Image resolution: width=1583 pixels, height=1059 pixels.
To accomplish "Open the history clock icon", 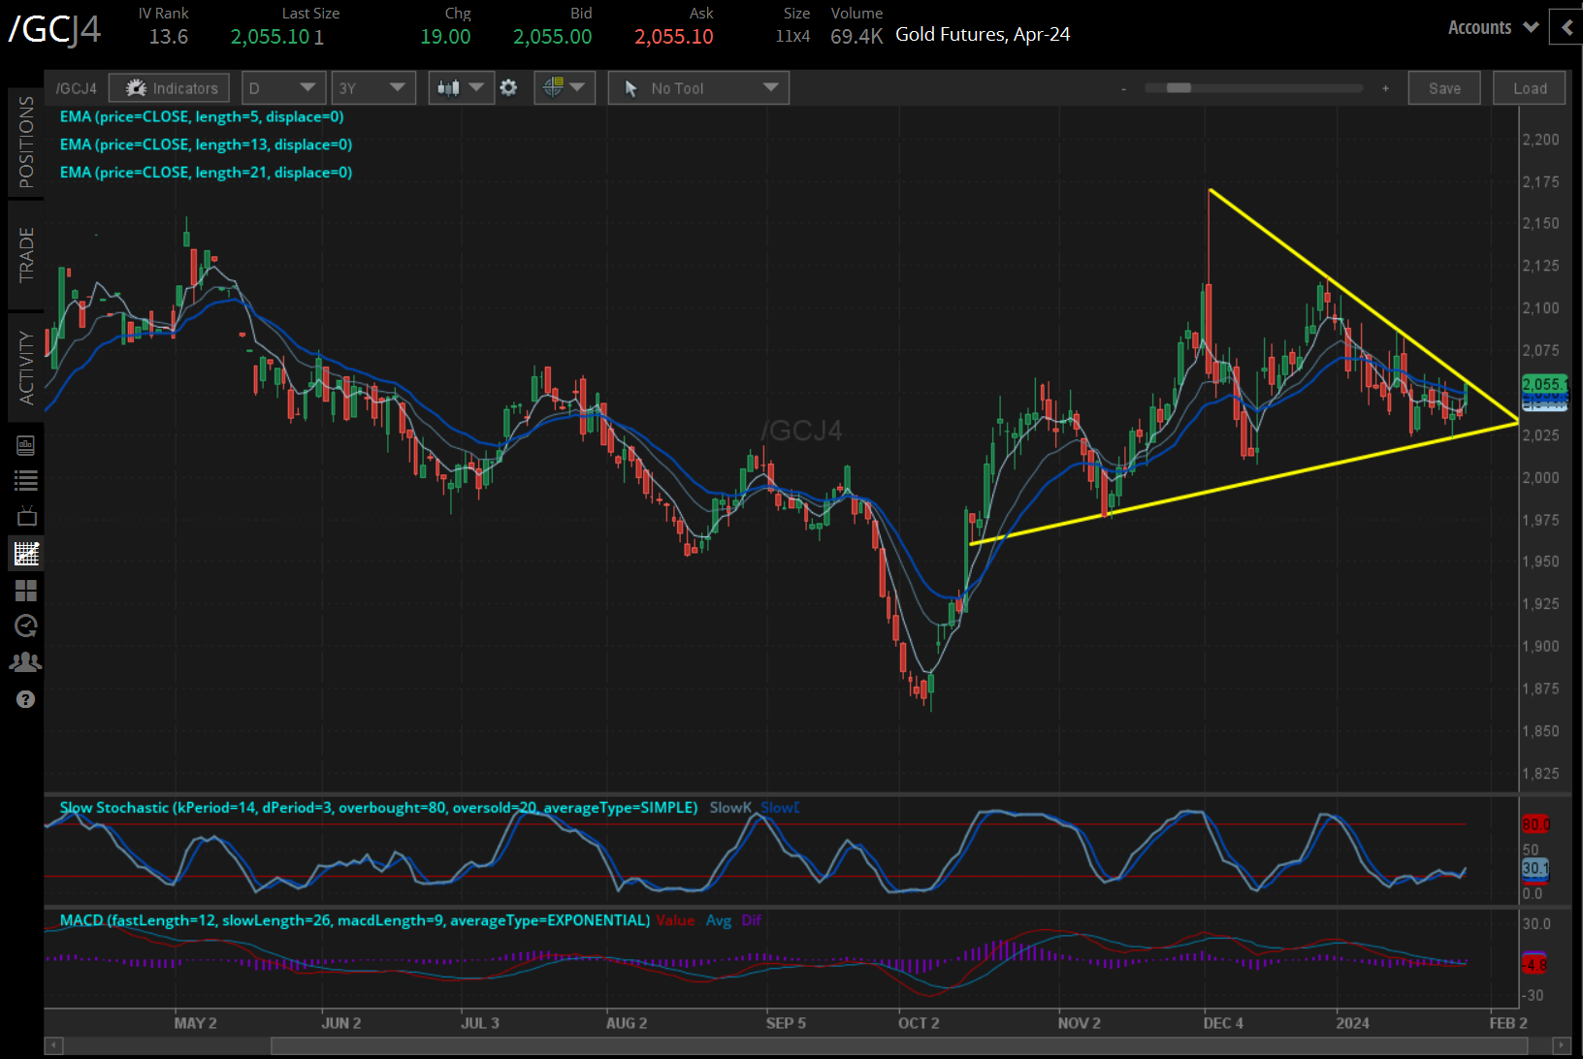I will tap(26, 626).
